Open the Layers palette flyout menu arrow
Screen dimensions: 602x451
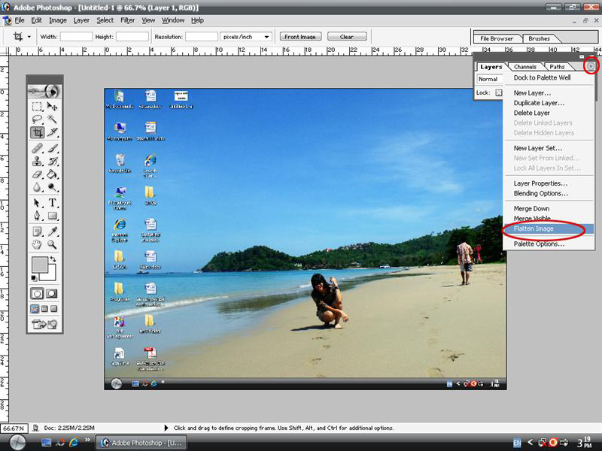pos(591,67)
